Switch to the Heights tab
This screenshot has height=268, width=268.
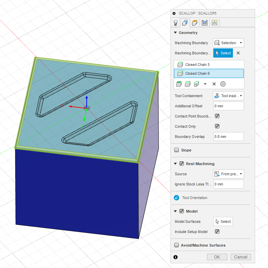194,23
